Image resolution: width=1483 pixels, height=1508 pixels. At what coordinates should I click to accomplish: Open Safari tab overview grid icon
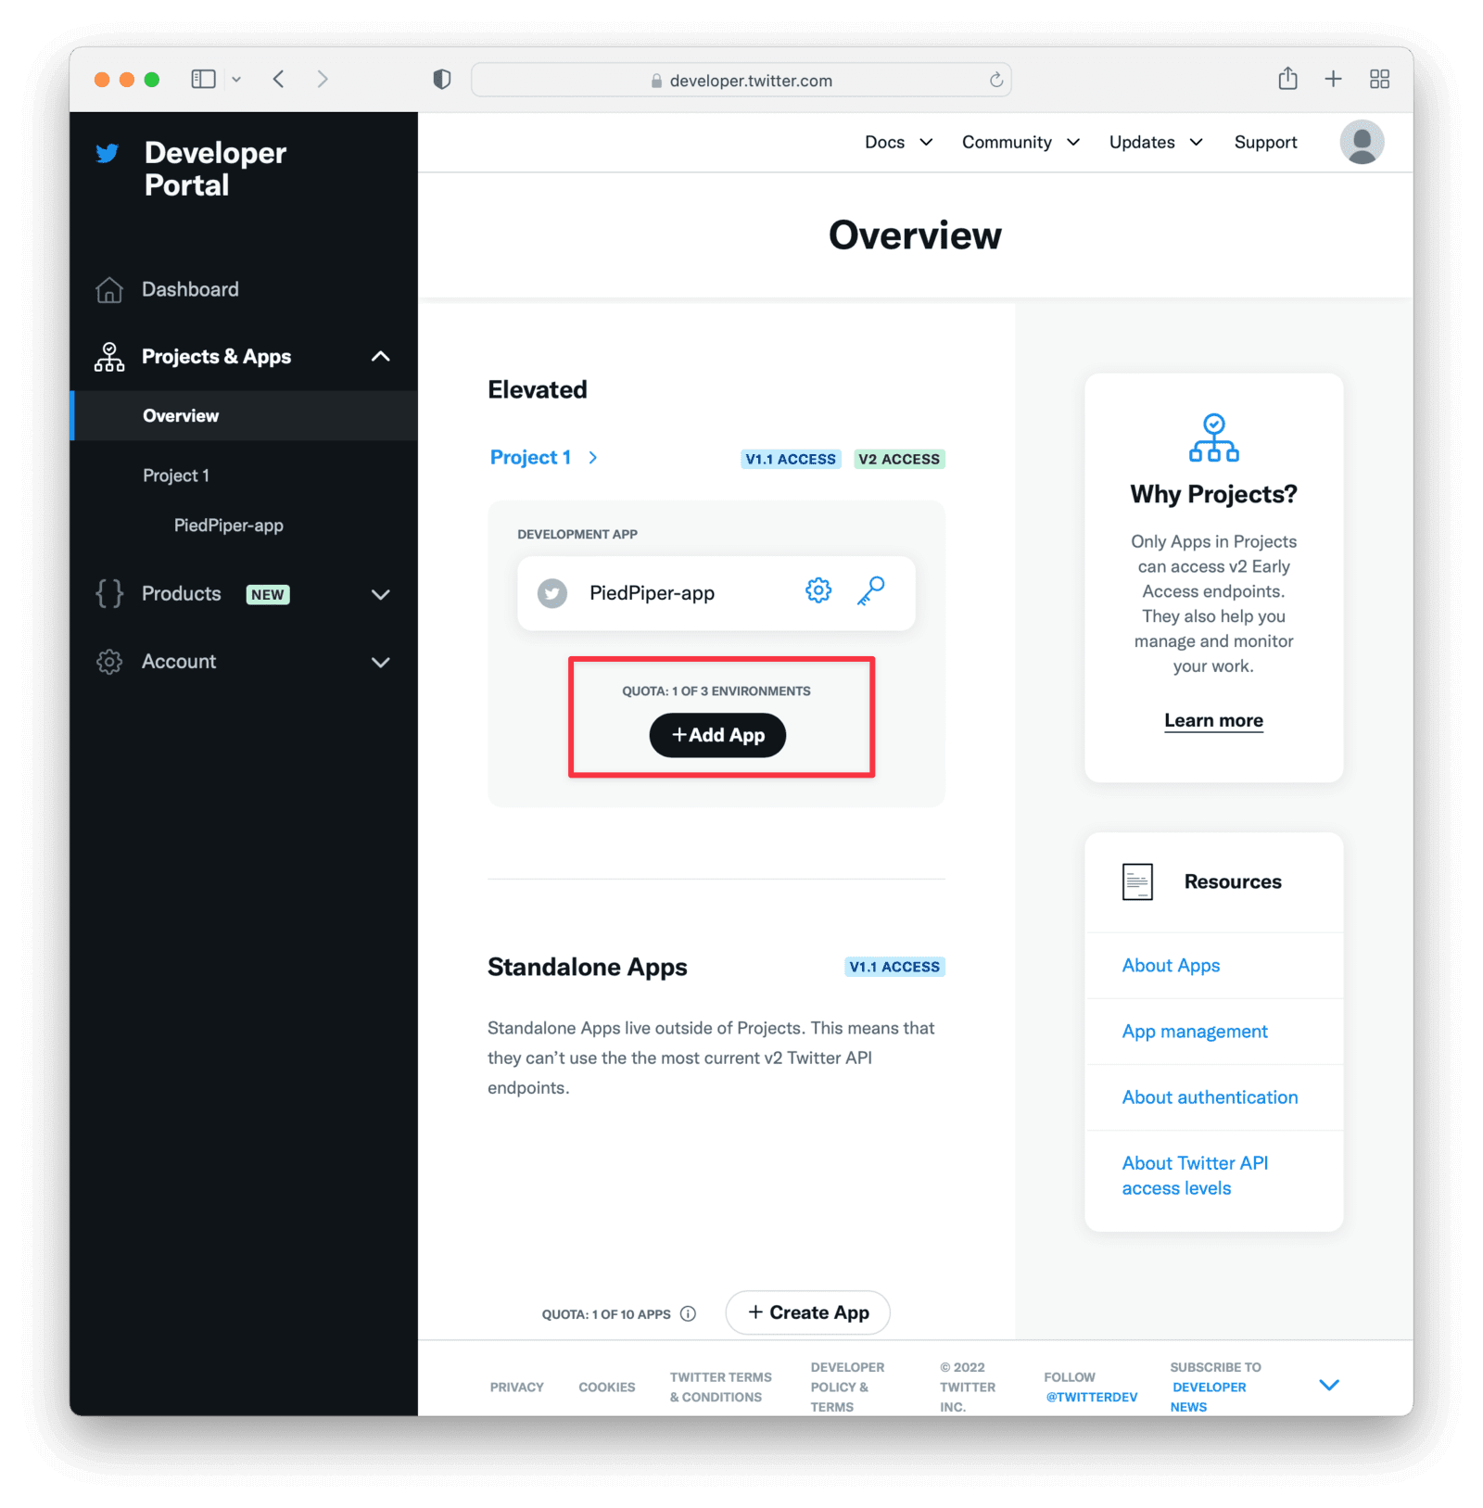[1379, 79]
